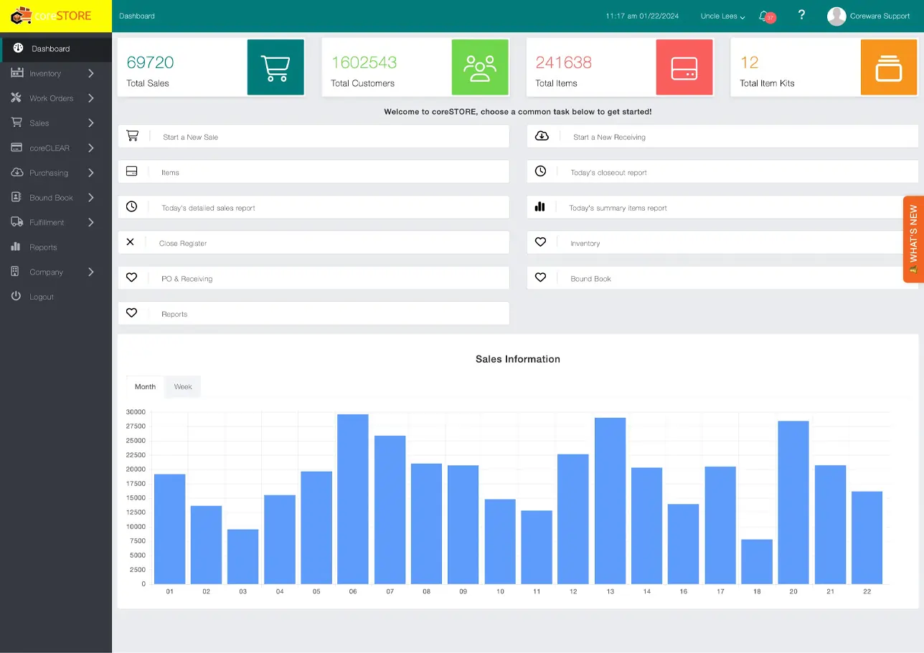Click the Total Item Kits orange icon

[x=889, y=67]
